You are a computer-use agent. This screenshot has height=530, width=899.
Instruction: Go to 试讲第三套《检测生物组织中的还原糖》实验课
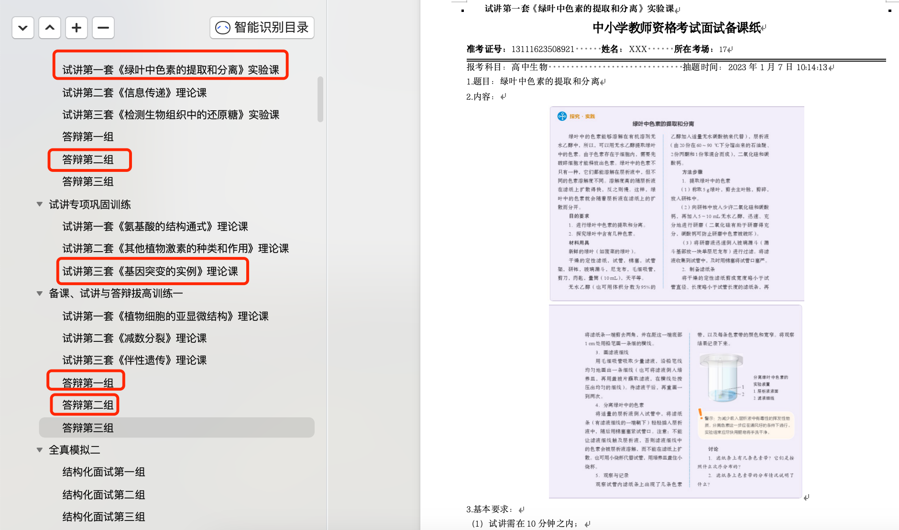pos(171,115)
